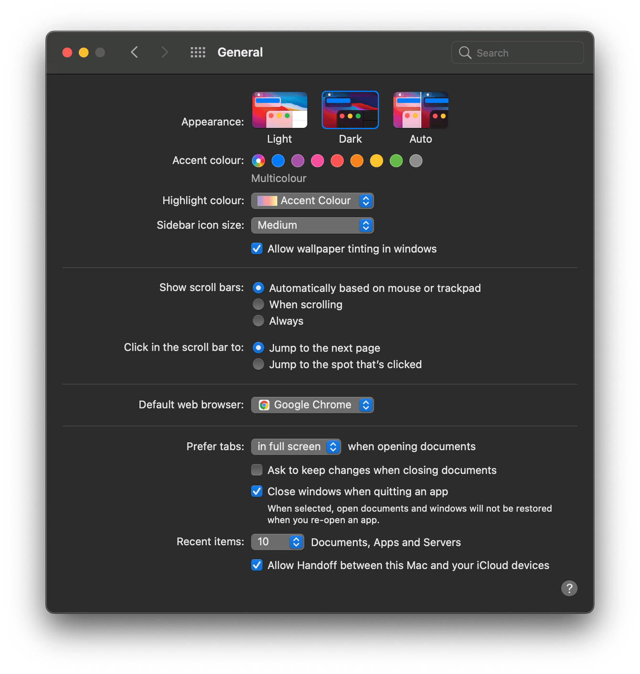Viewport: 640px width, 674px height.
Task: Click the back navigation arrow
Action: (x=134, y=52)
